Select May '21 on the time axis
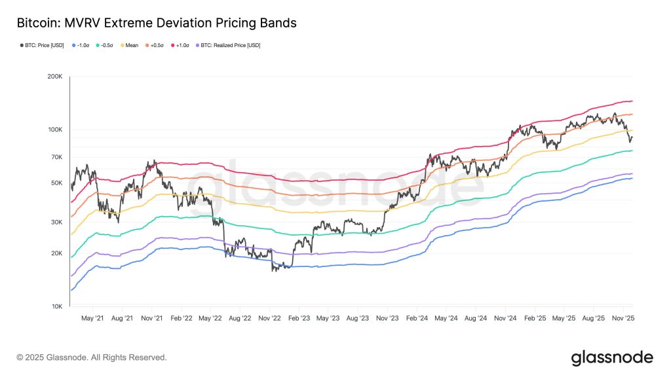 point(92,318)
